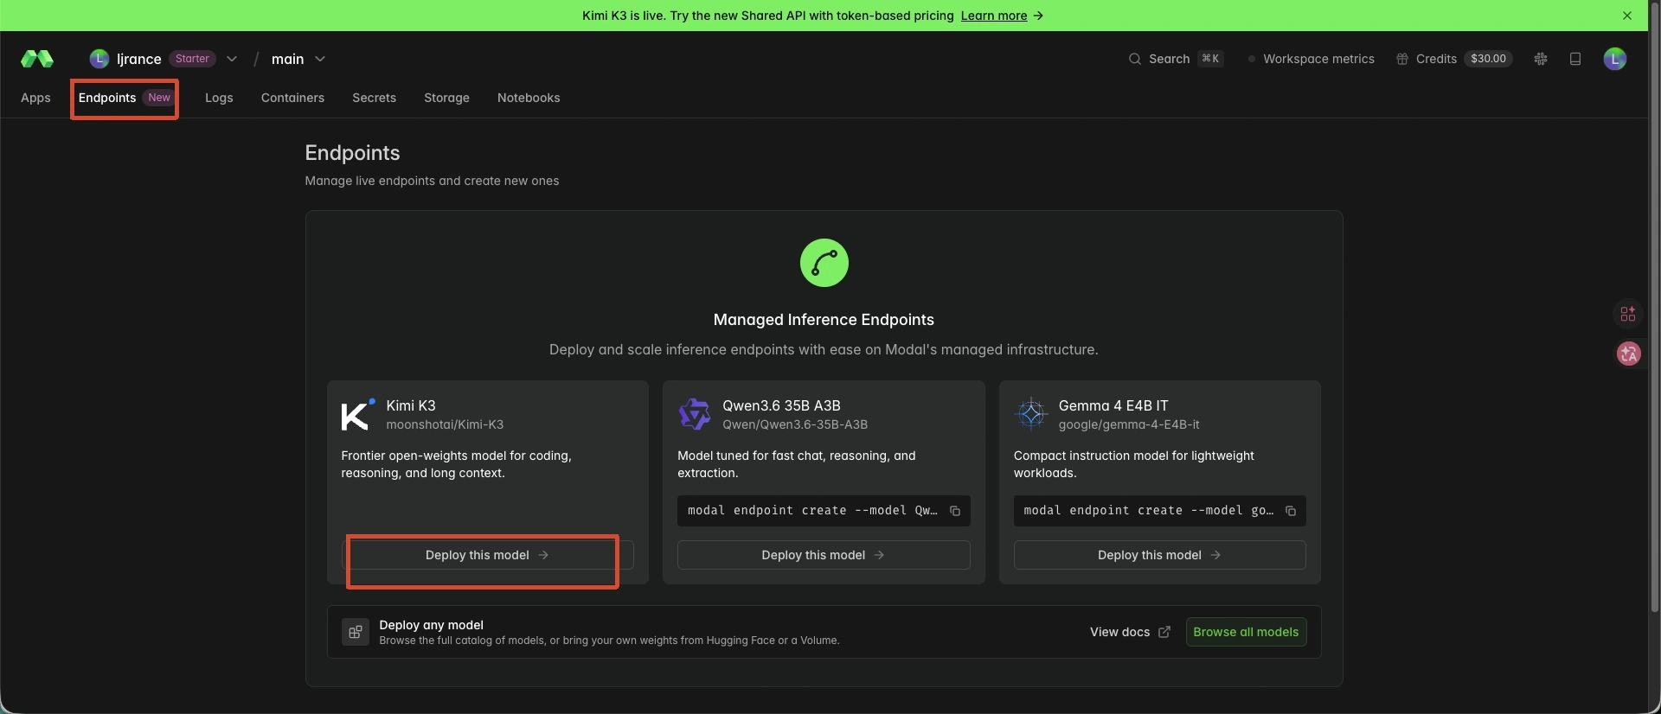
Task: Switch to the Logs tab
Action: click(219, 98)
